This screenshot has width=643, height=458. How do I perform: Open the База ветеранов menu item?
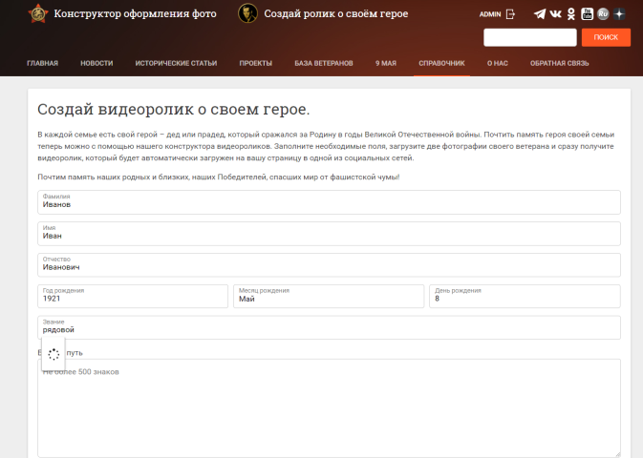323,63
